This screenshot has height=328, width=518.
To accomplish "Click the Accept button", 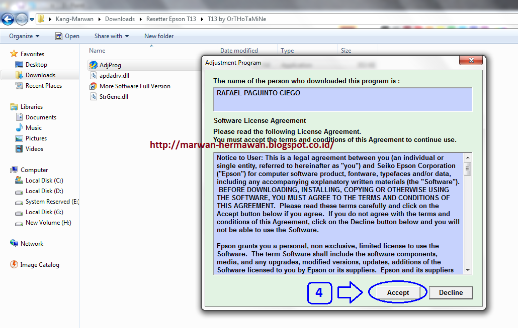I will (x=398, y=292).
